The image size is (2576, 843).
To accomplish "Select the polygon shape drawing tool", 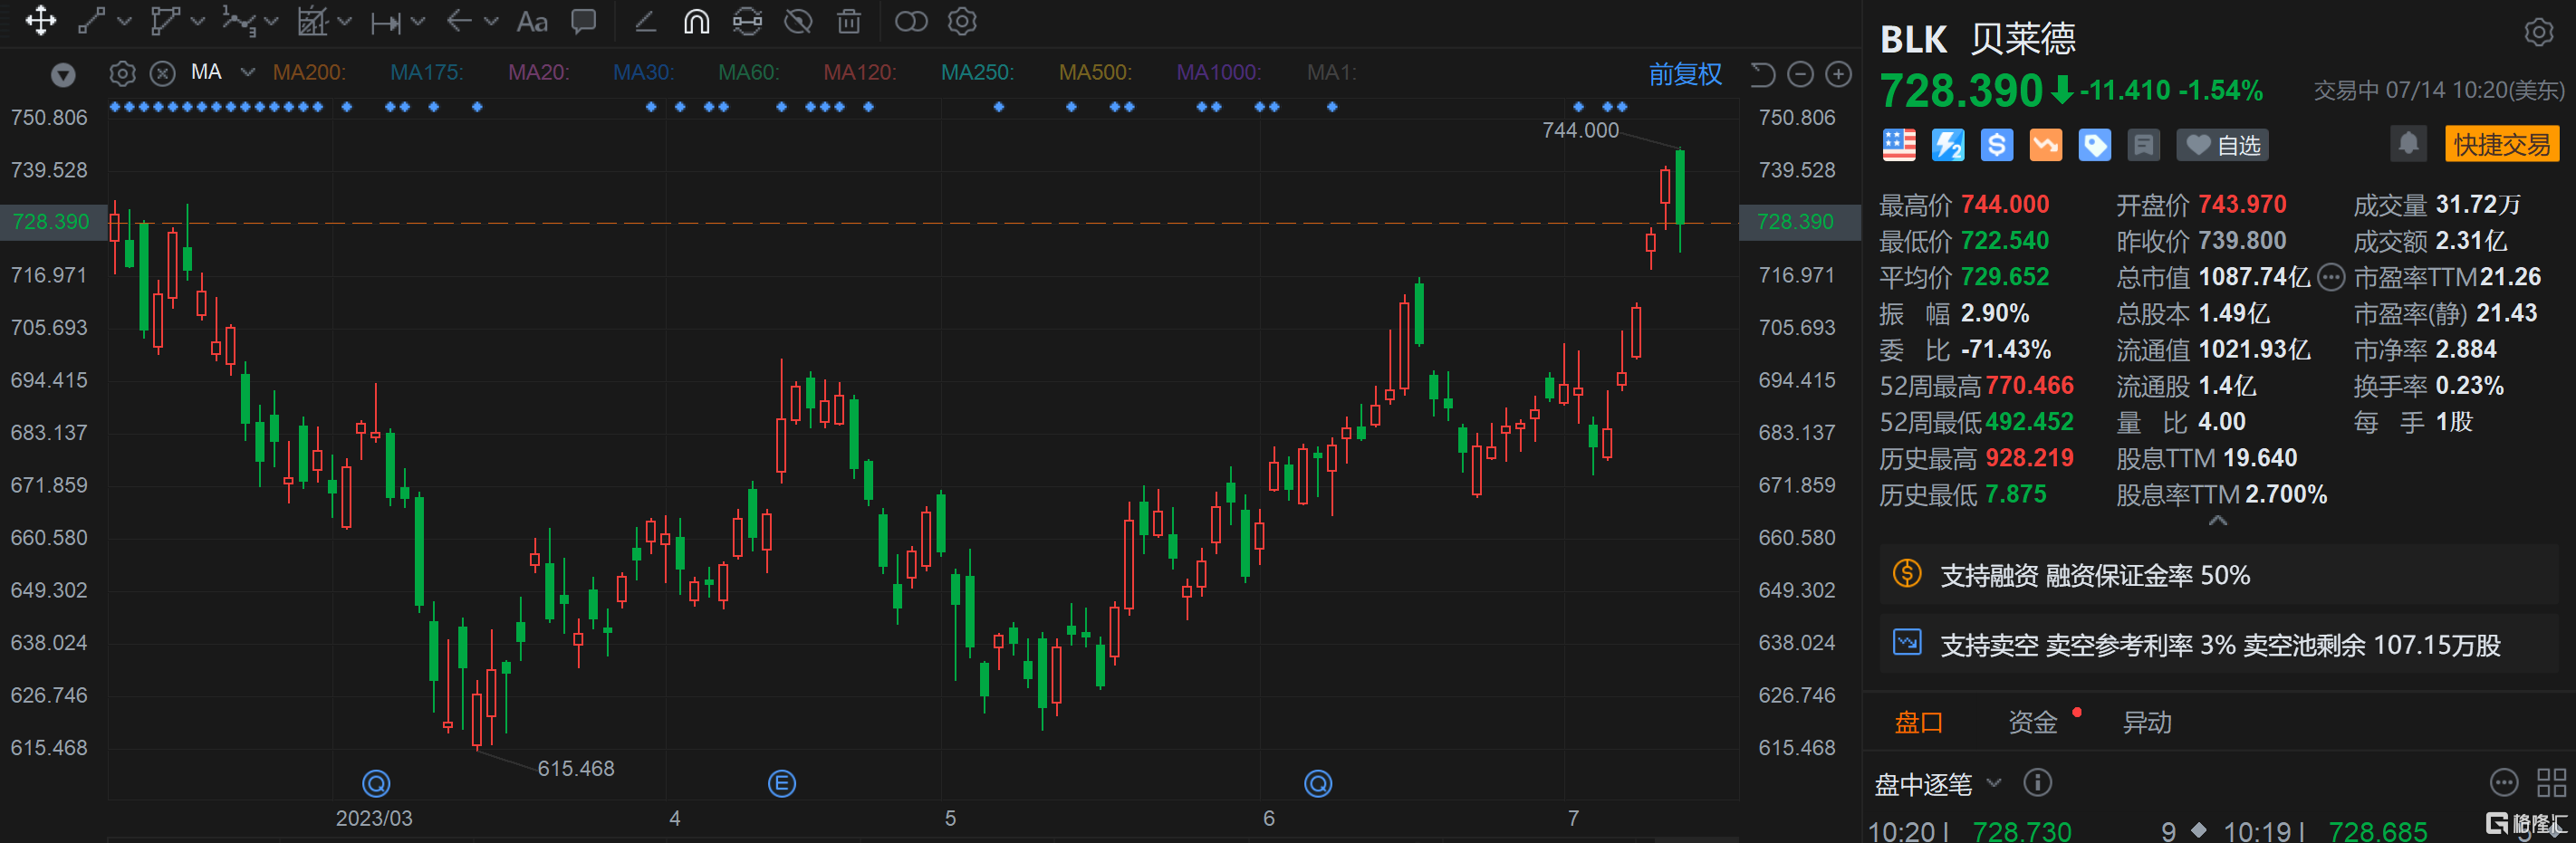I will click(164, 21).
